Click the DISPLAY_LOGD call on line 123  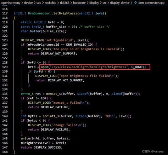[x=55, y=40]
